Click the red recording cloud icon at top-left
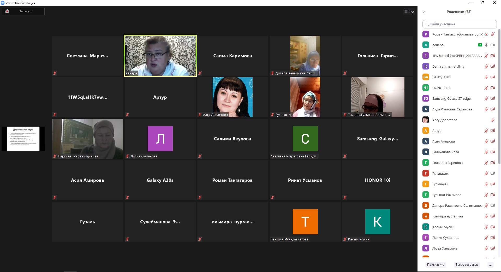This screenshot has height=272, width=501. [x=7, y=11]
